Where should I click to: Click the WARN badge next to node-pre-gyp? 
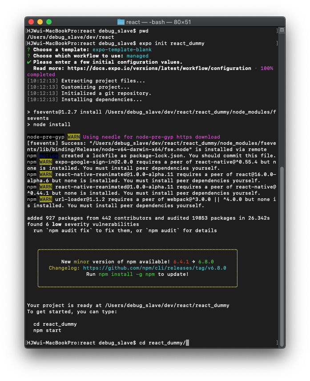[74, 137]
